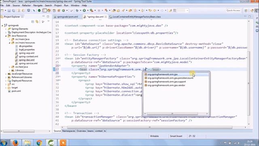Expand the src/main/java folder
The height and width of the screenshot is (146, 259).
click(x=10, y=39)
